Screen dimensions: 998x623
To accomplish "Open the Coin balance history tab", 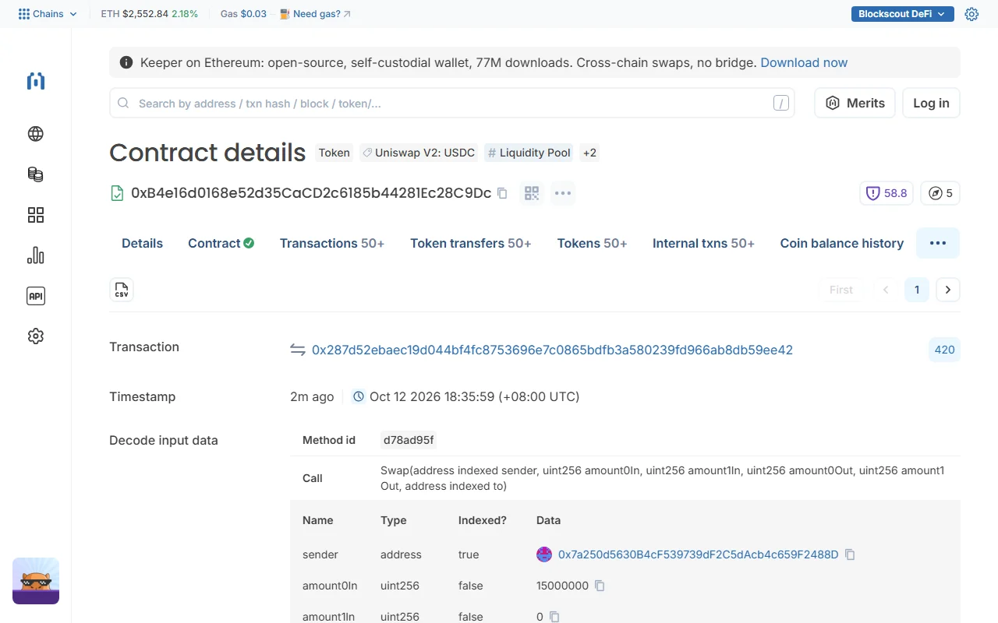I will click(842, 243).
